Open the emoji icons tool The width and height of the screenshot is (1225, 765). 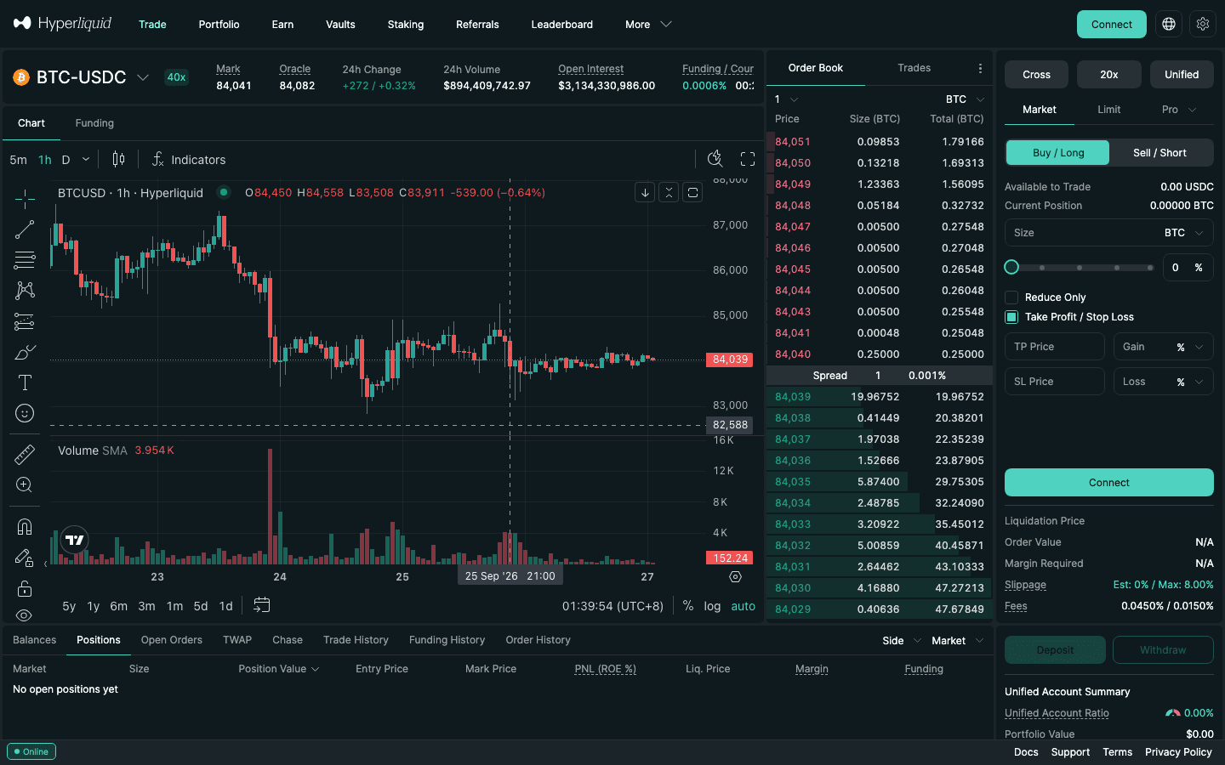click(x=25, y=413)
